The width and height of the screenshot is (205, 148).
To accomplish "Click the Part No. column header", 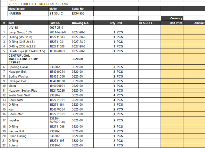I will coord(59,23).
